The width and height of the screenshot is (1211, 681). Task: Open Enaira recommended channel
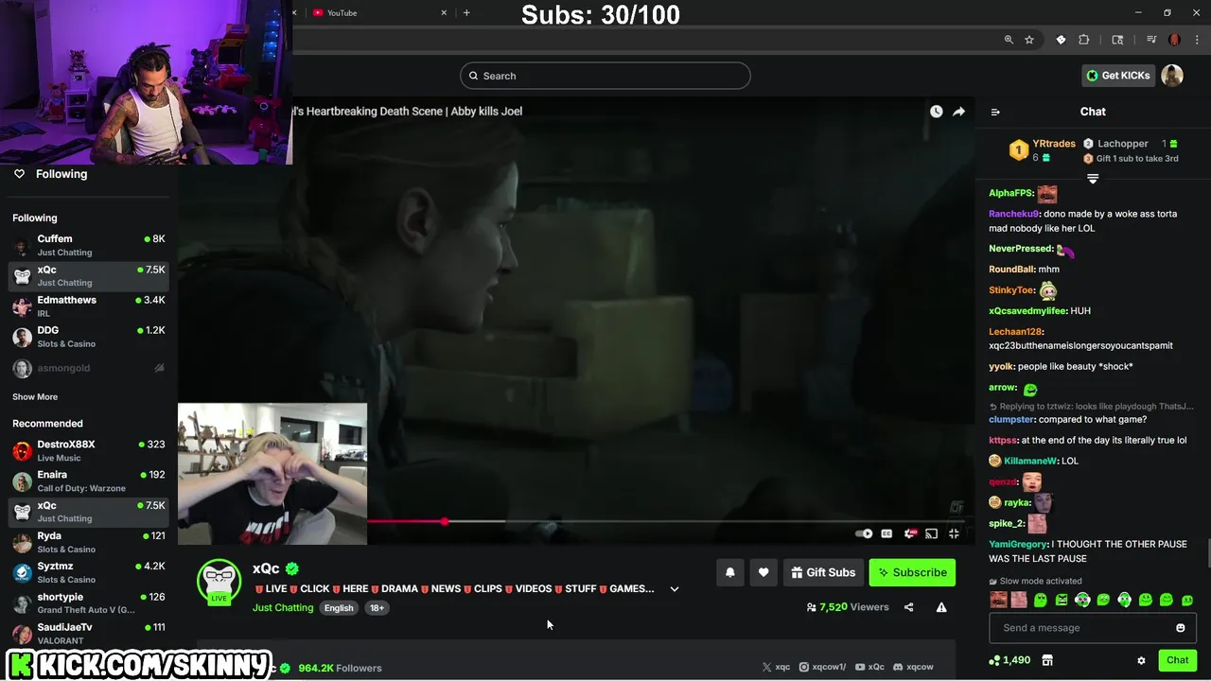89,480
